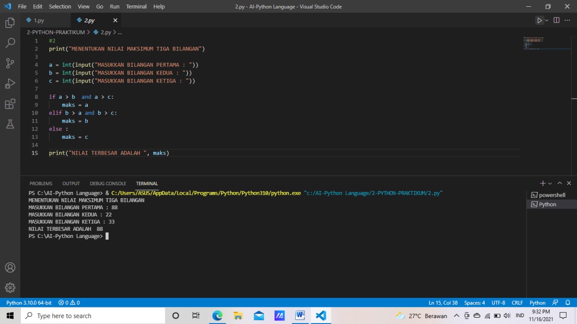Screen dimensions: 577x324
Task: Open editor more actions via ellipsis
Action: coord(567,20)
